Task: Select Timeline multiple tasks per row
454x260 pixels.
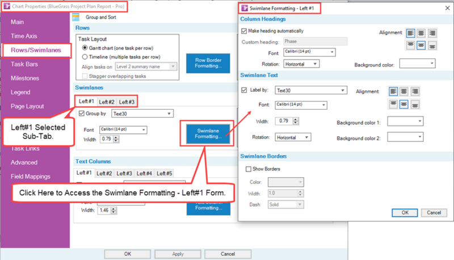Action: click(x=85, y=57)
